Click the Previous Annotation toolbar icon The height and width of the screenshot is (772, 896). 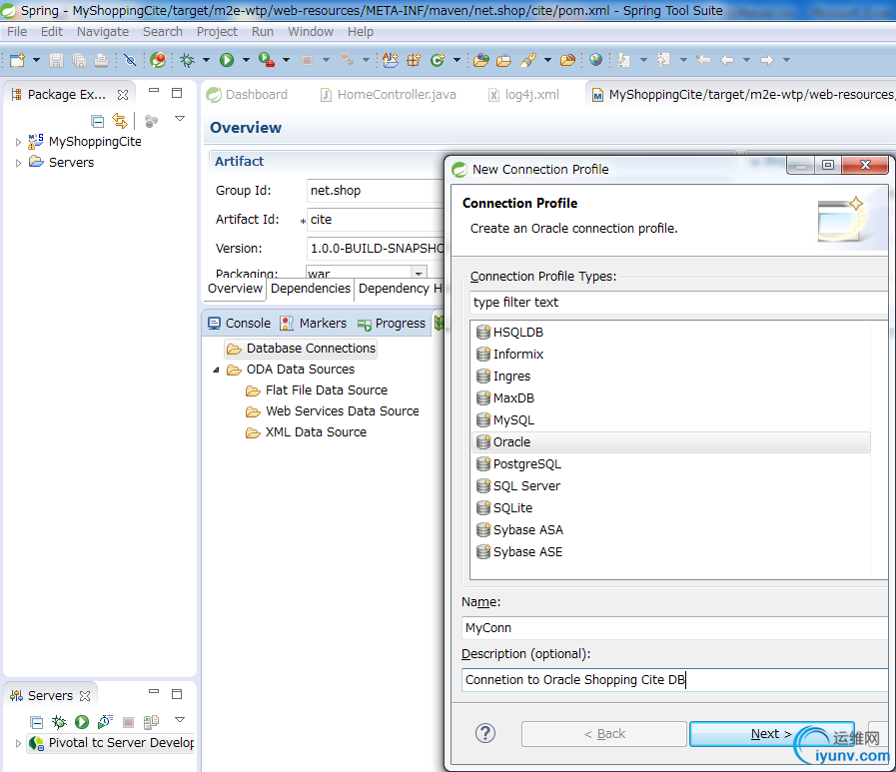[x=664, y=60]
